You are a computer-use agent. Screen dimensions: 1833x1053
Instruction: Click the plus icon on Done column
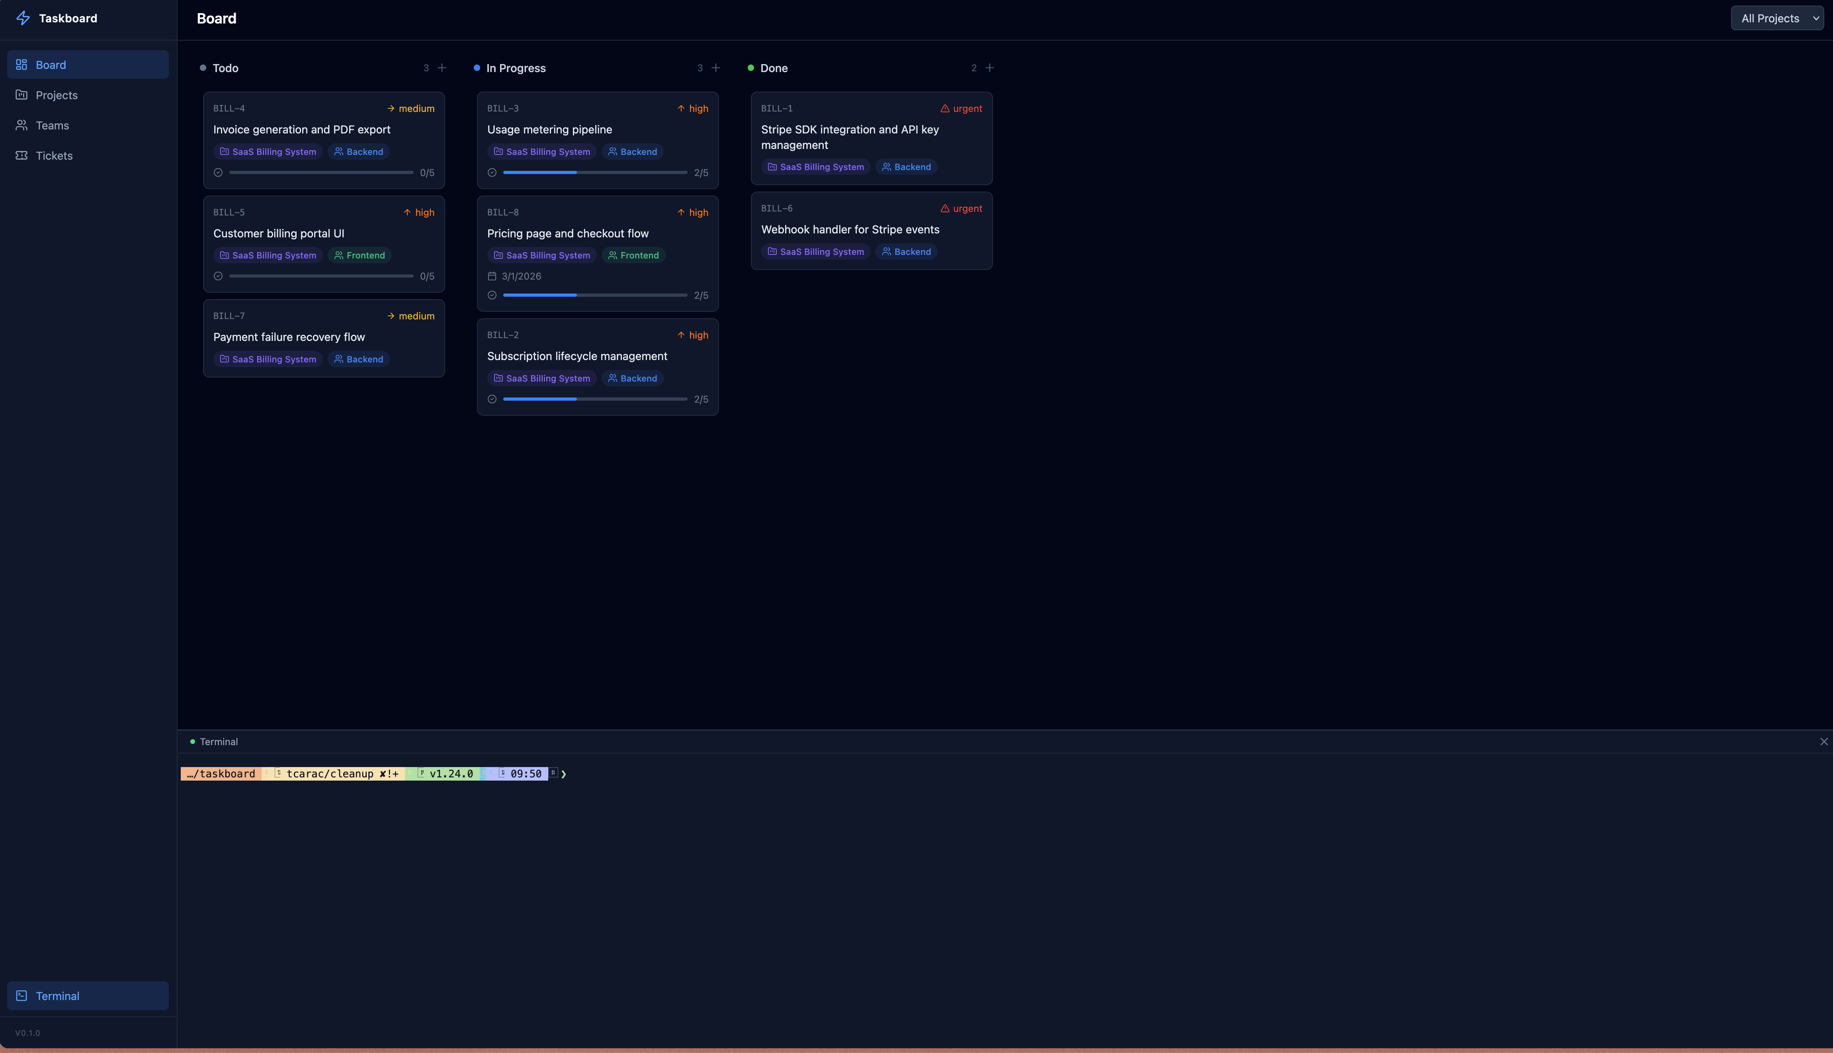coord(989,67)
